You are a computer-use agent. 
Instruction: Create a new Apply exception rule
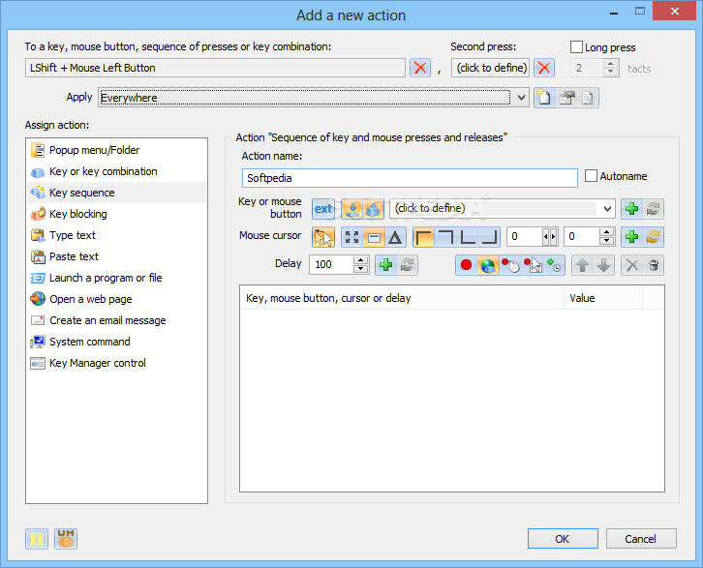pos(544,98)
